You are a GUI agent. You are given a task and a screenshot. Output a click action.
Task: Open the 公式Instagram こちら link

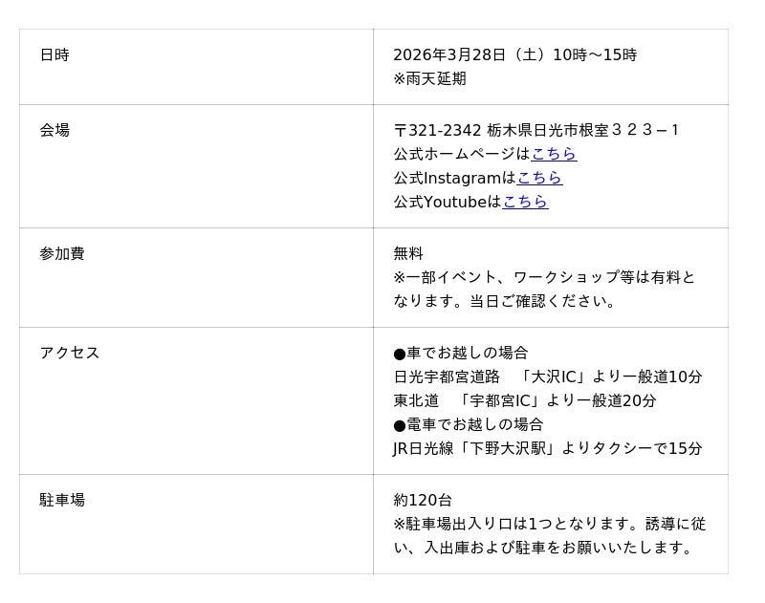tap(539, 178)
